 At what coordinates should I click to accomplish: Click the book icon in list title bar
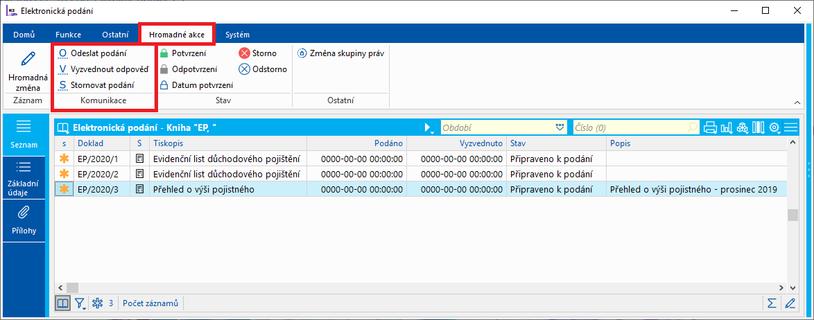pos(63,127)
